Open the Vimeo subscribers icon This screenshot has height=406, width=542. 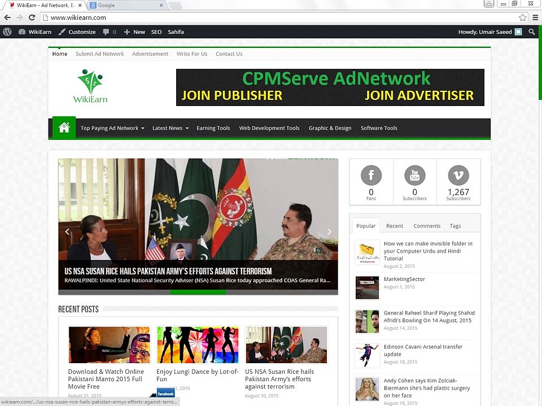[x=458, y=175]
